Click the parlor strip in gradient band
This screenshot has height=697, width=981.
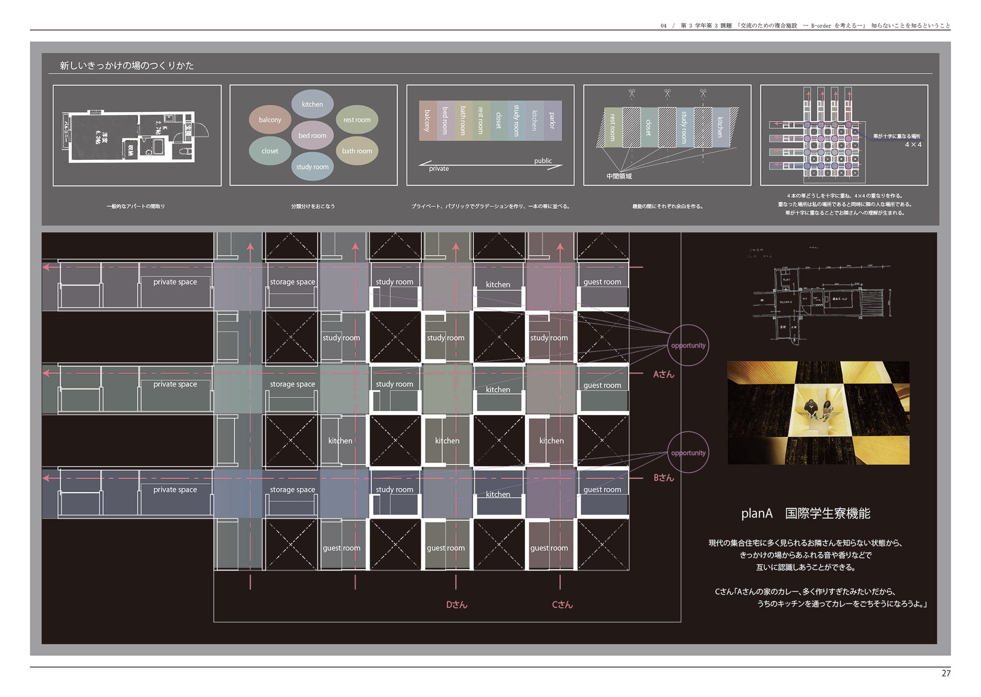[x=552, y=121]
